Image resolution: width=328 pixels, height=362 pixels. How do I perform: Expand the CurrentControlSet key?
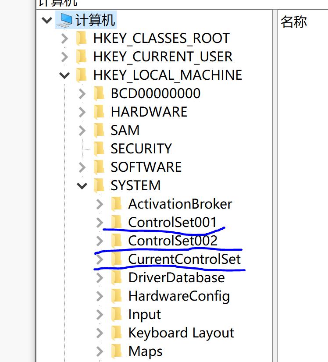100,259
